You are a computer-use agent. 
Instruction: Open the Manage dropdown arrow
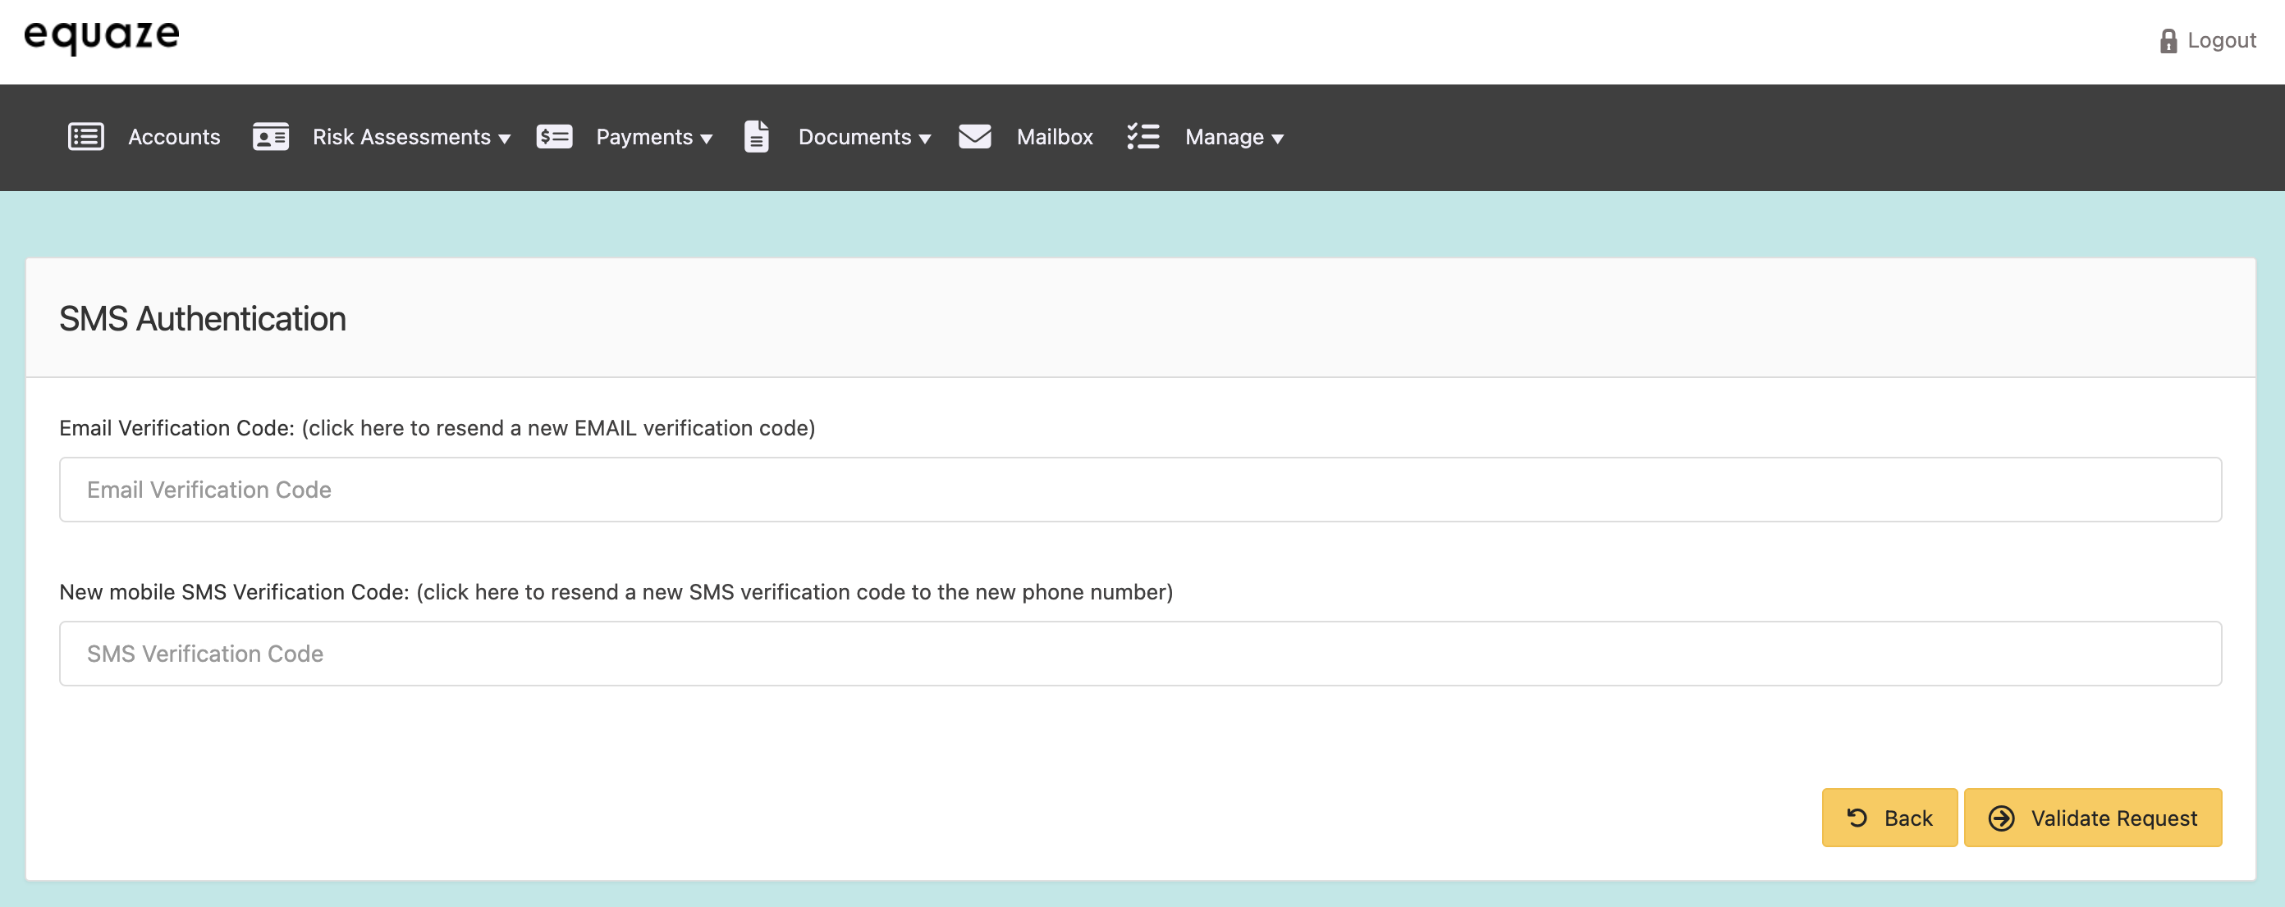[1277, 139]
